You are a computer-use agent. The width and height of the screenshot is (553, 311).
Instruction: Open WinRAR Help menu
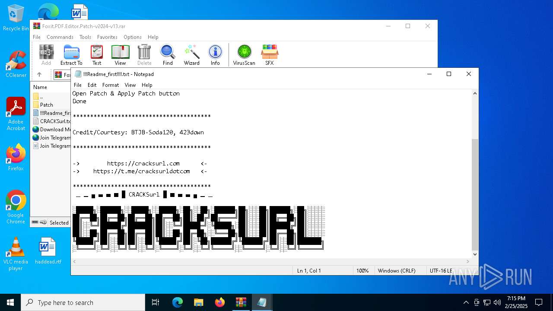(153, 37)
